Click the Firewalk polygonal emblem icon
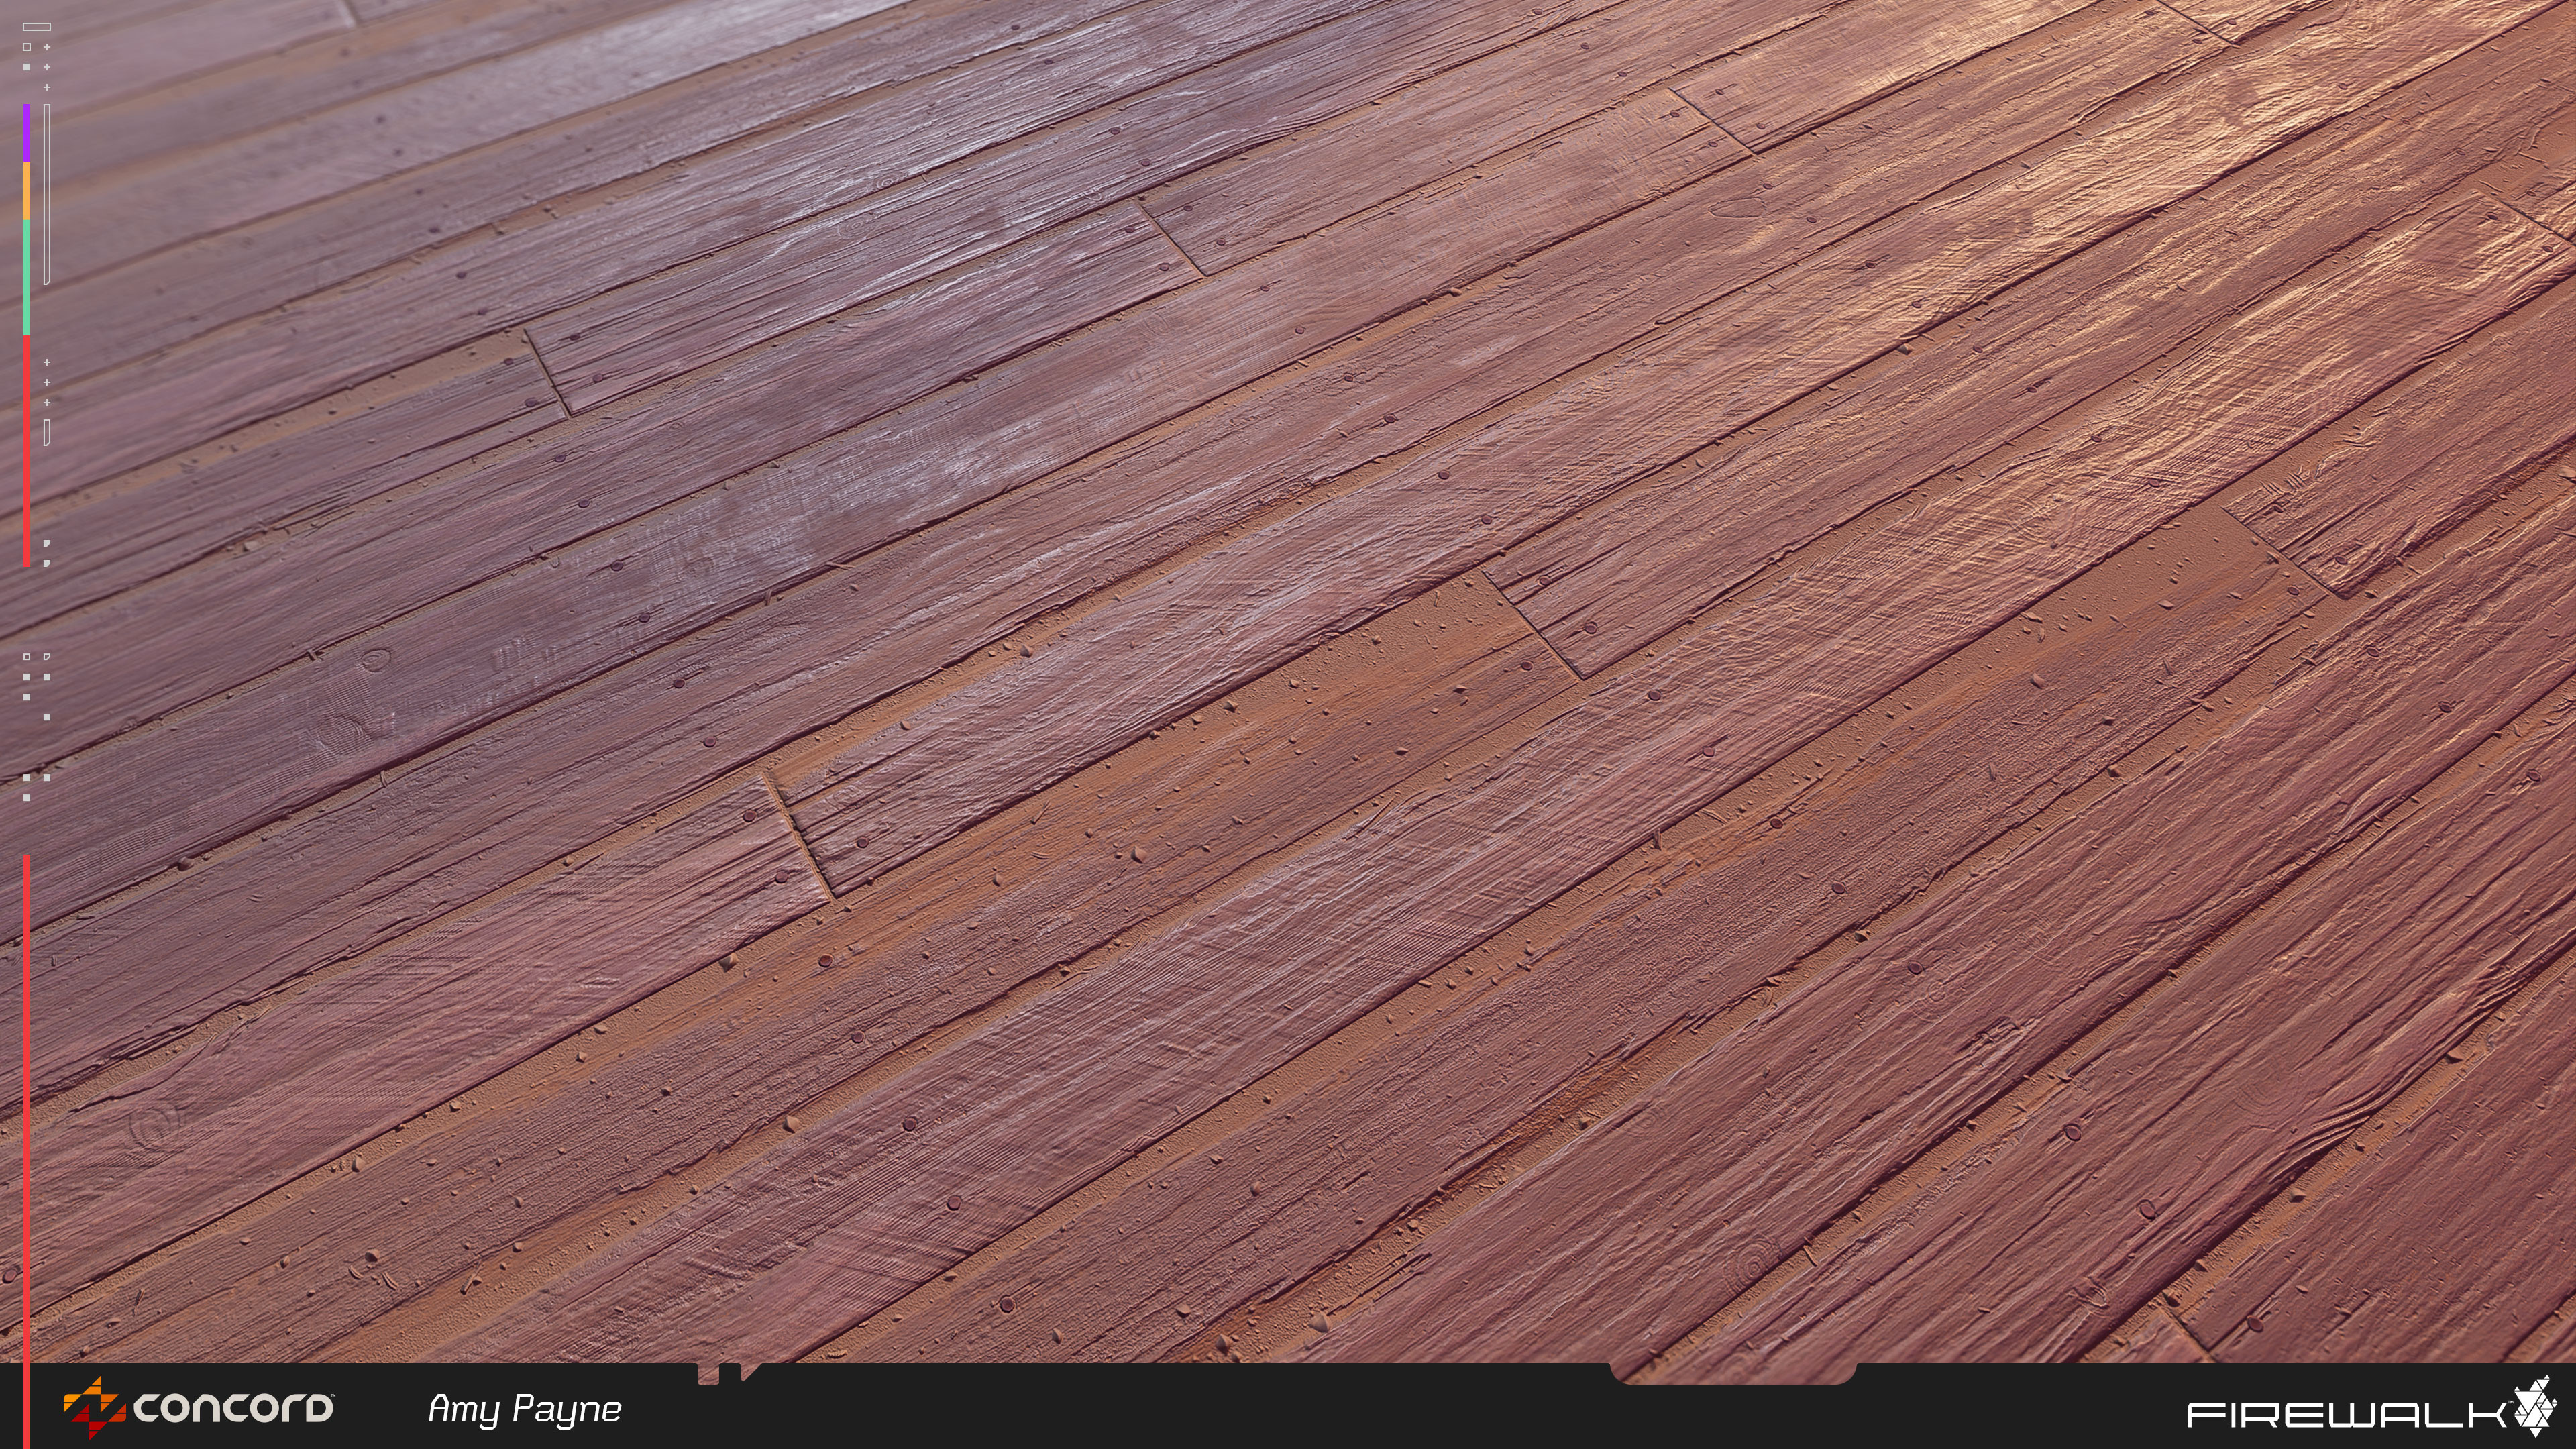The width and height of the screenshot is (2576, 1449). (2535, 1406)
